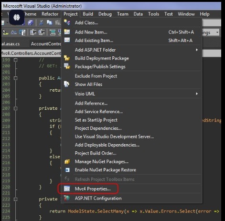Open the toolbar dropdown ending in 'ings'
The width and height of the screenshot is (225, 221).
pos(217,32)
